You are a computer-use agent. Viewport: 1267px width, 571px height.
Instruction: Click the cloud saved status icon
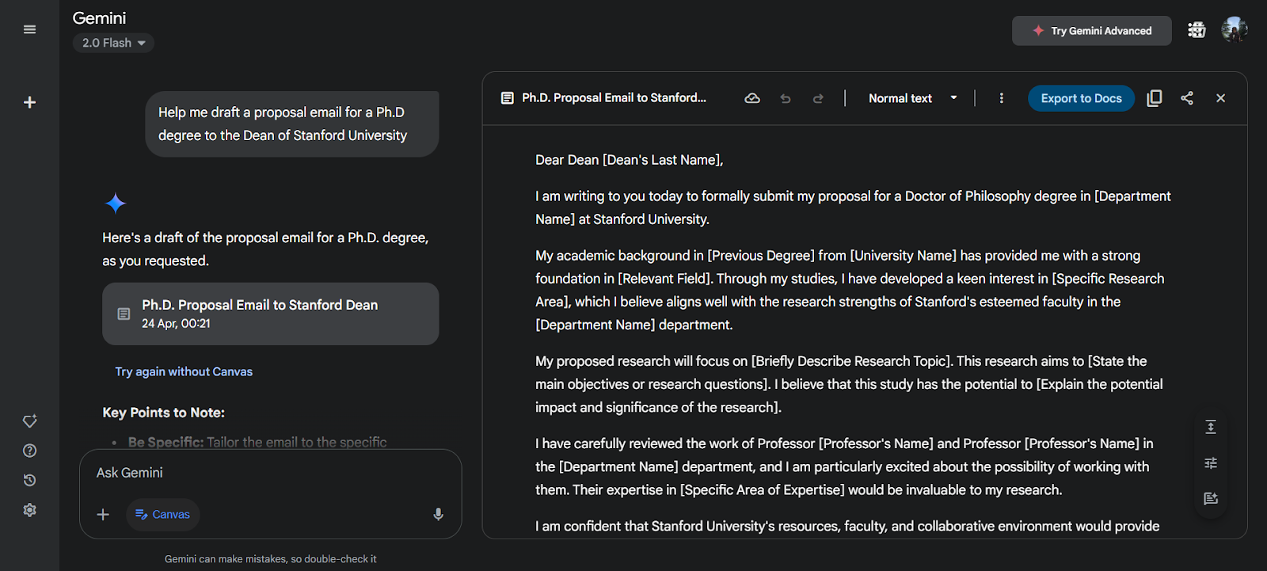(x=752, y=98)
